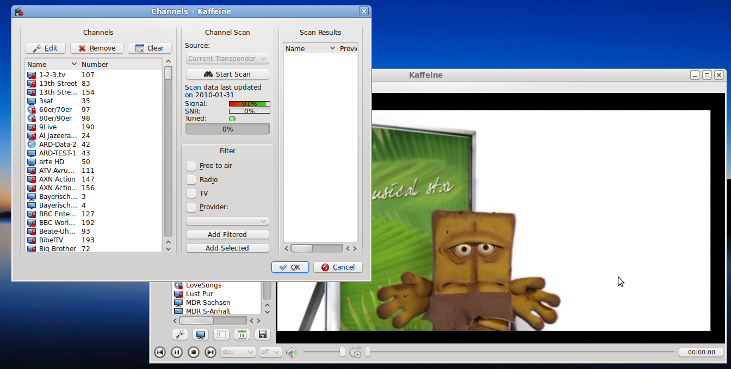The width and height of the screenshot is (731, 369).
Task: Pause playback in the Kaffeine player
Action: 177,352
